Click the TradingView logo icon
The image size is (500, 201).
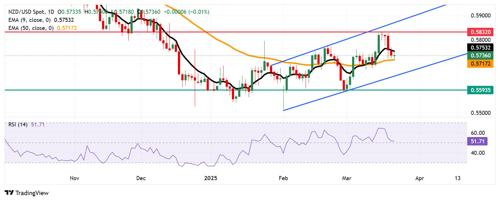pyautogui.click(x=9, y=193)
